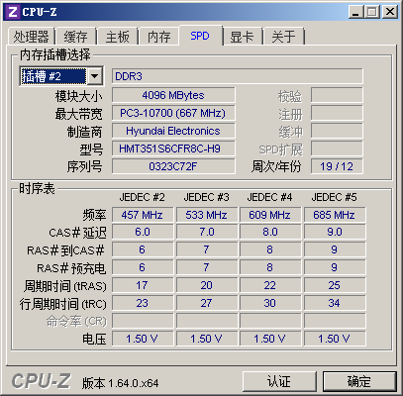Click the tRAS value 22 cell

(270, 285)
